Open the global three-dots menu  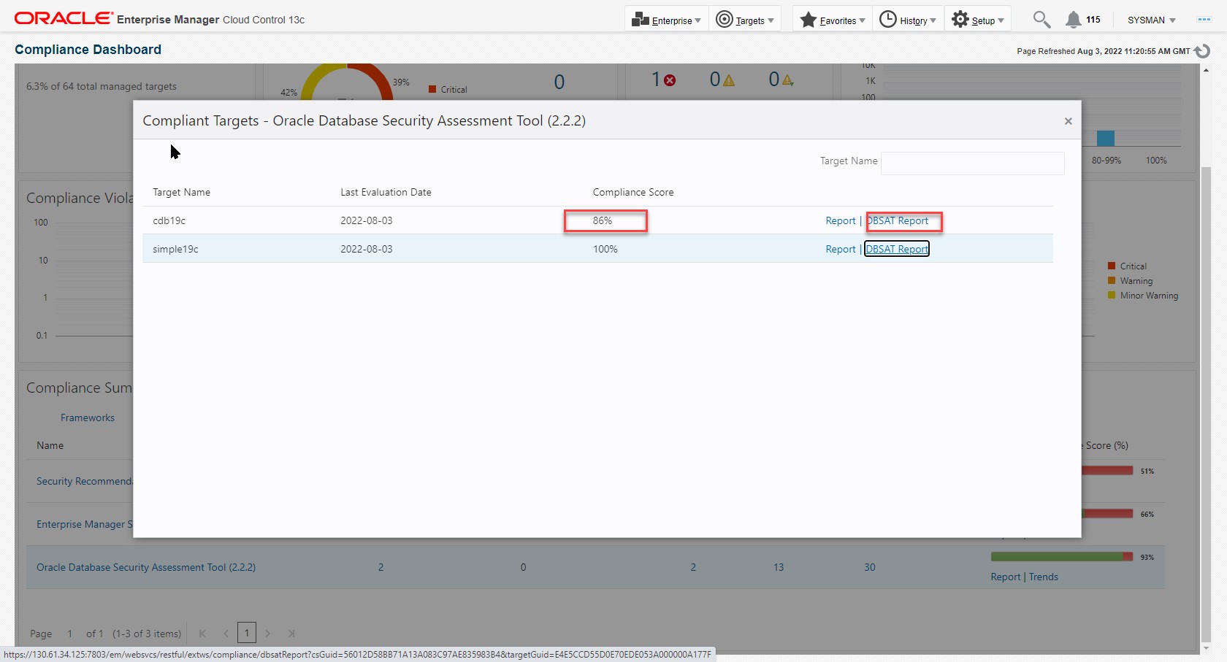click(1204, 20)
